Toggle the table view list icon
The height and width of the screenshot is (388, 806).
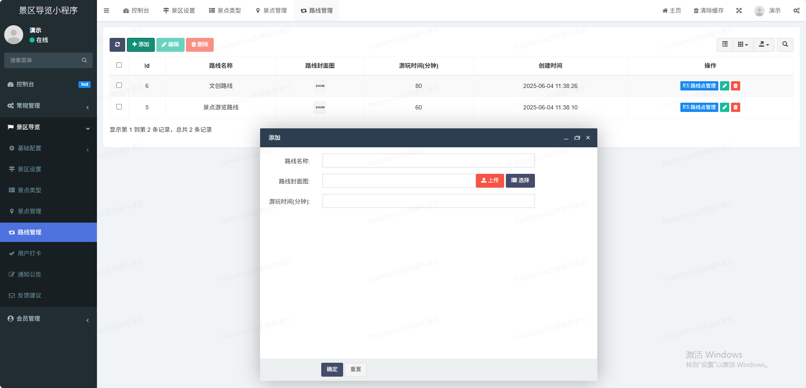(x=725, y=45)
